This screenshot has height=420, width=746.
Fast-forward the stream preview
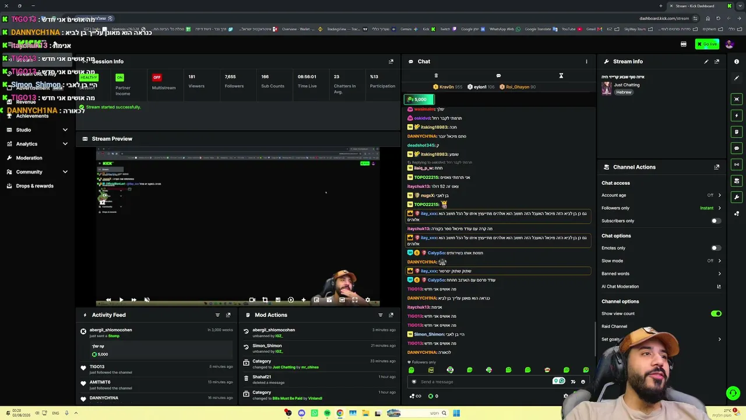click(x=133, y=300)
